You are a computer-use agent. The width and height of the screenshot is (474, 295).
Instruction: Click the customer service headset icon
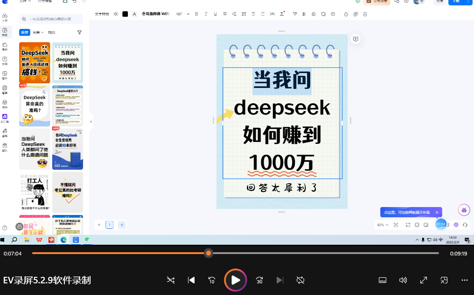pos(465,225)
